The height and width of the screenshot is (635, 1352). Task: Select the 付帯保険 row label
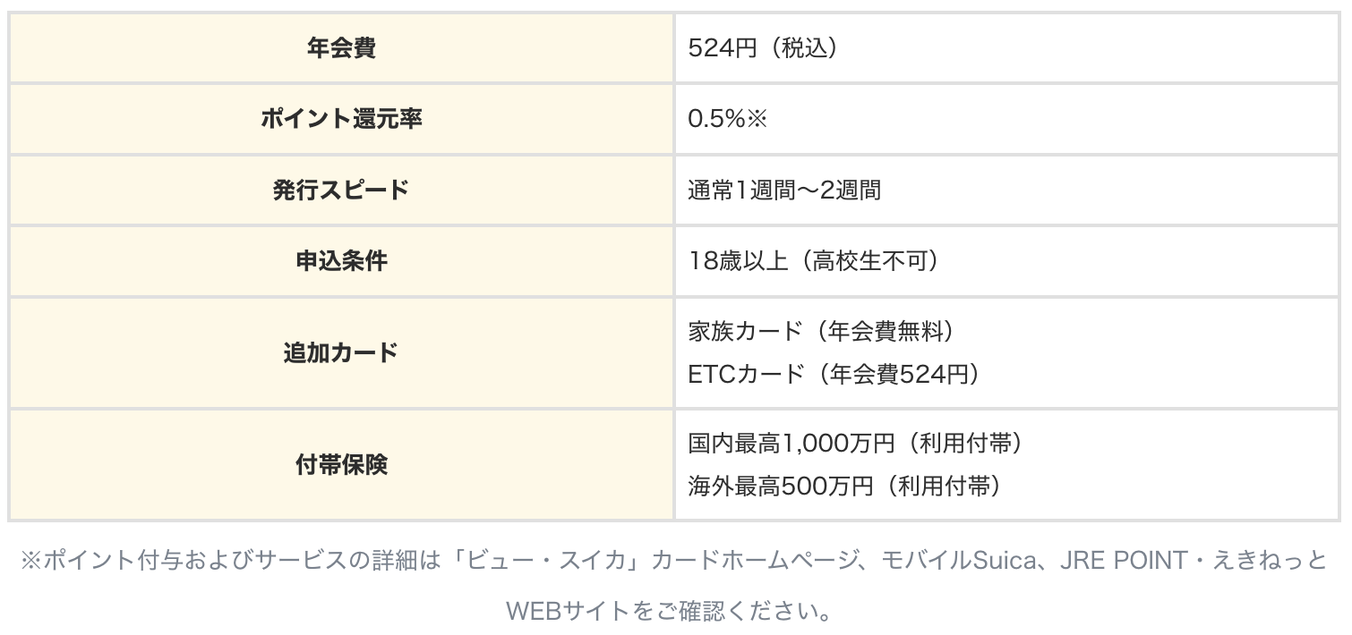pos(341,465)
